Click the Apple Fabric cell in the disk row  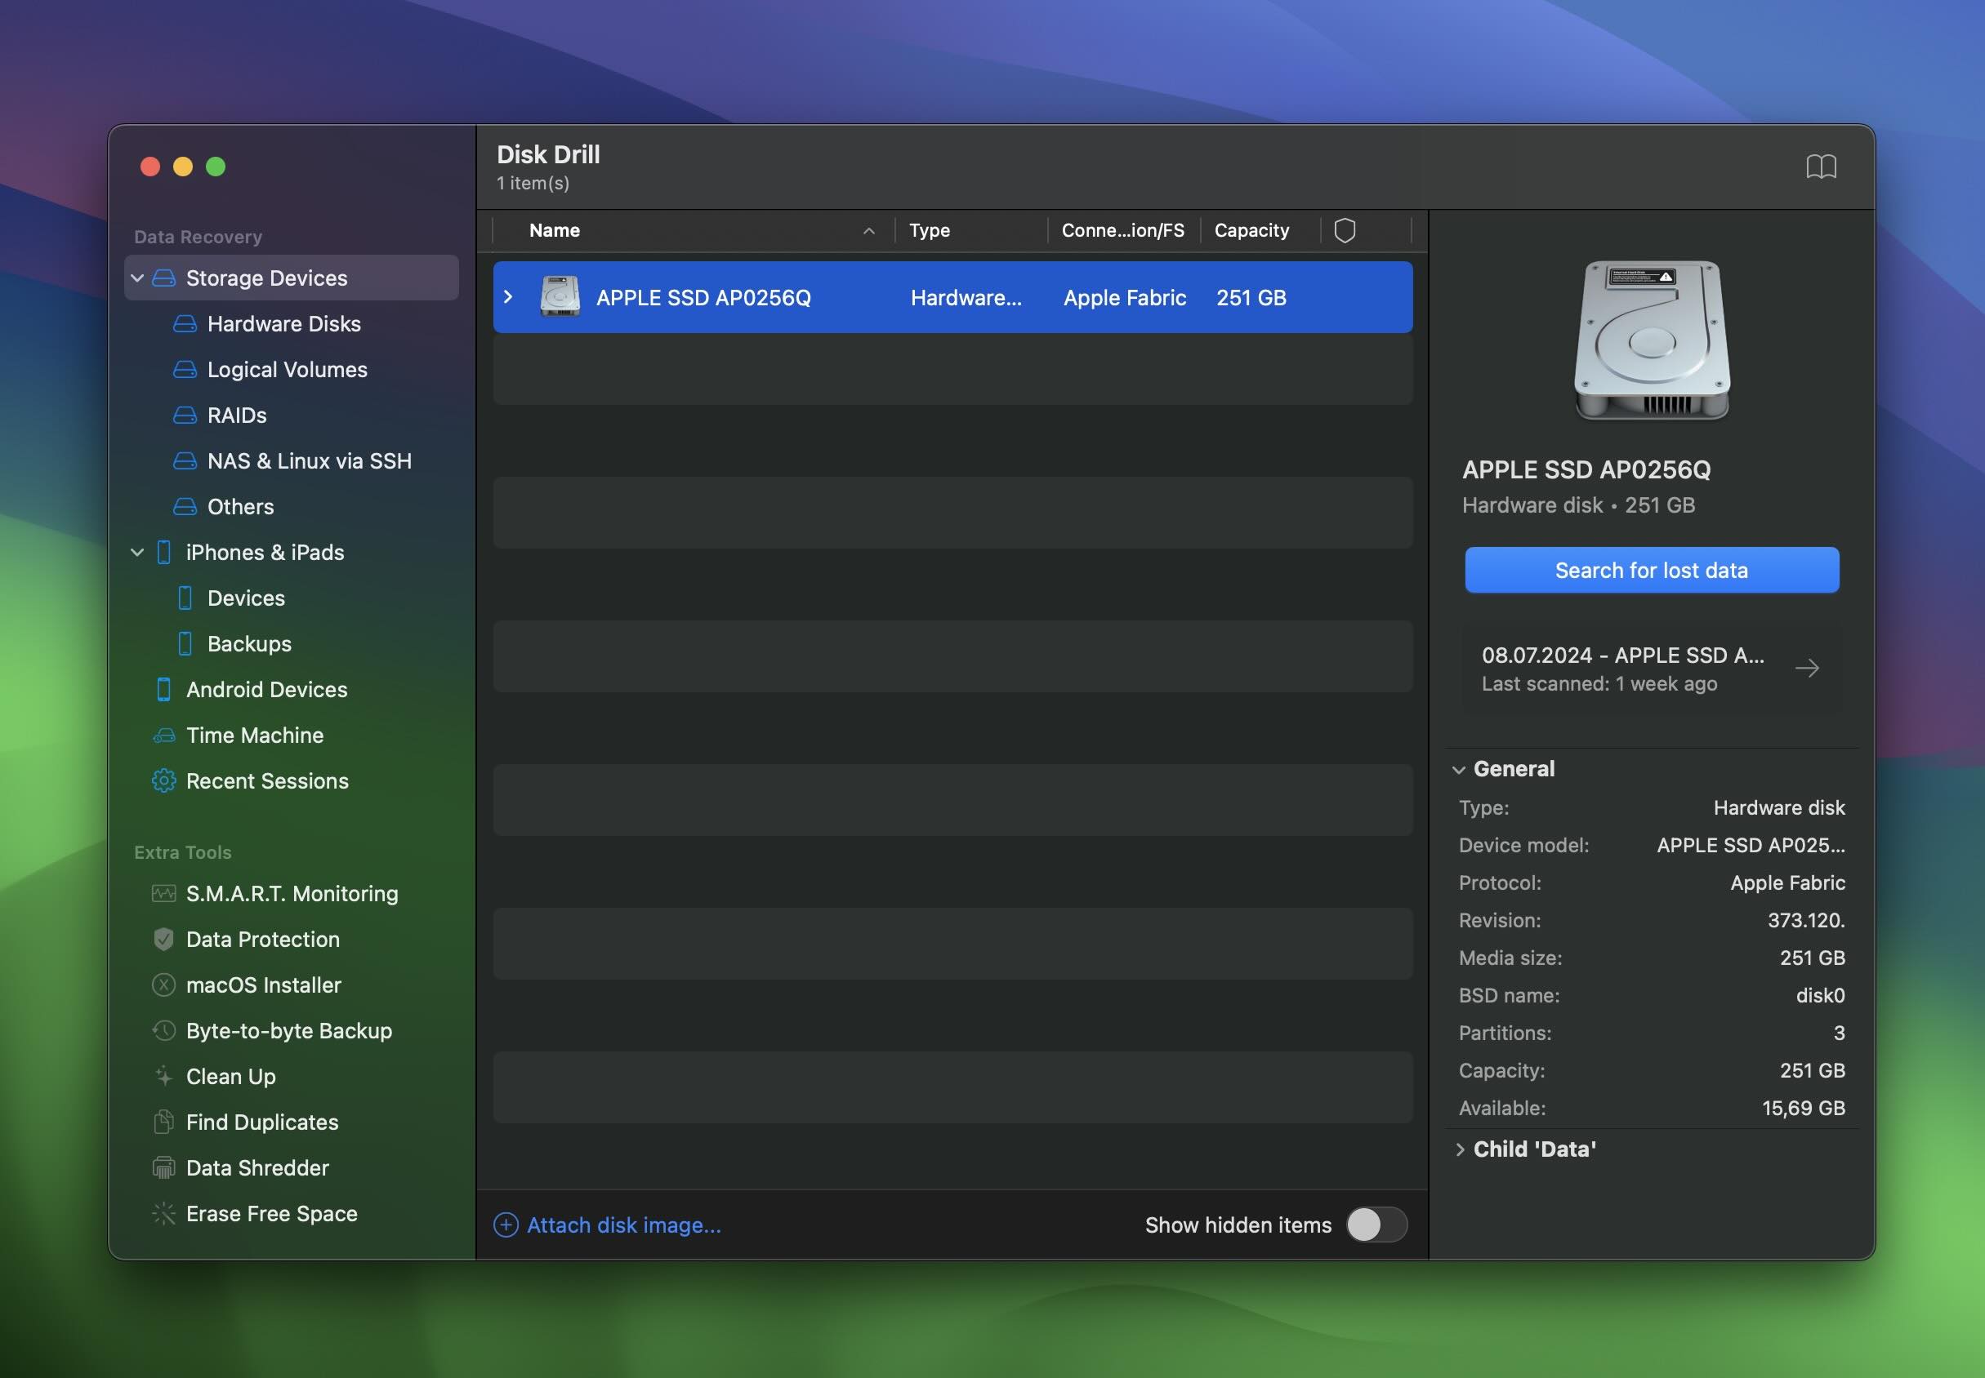tap(1125, 298)
